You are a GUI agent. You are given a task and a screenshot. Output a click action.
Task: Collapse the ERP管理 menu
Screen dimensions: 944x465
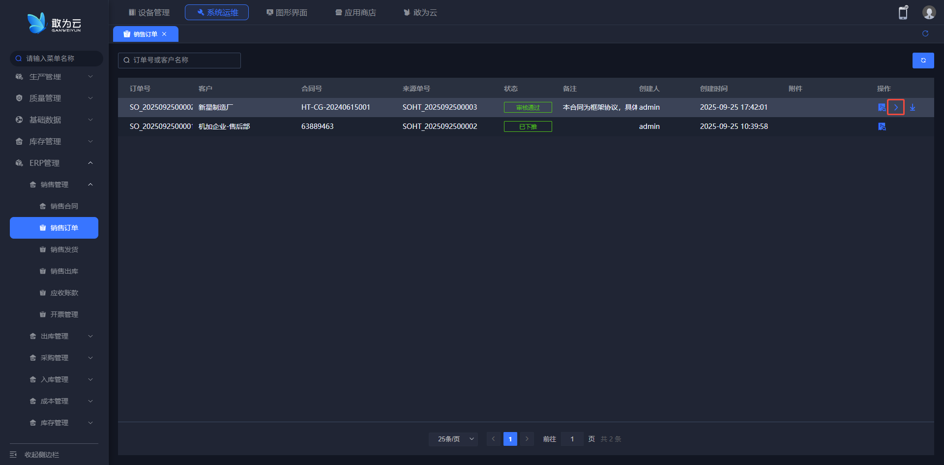(x=54, y=163)
